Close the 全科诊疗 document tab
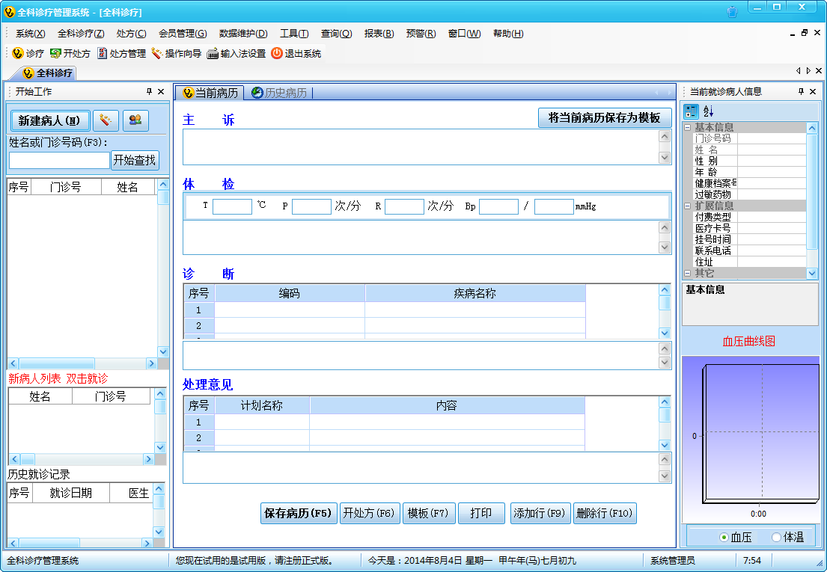Image resolution: width=827 pixels, height=572 pixels. (x=819, y=70)
